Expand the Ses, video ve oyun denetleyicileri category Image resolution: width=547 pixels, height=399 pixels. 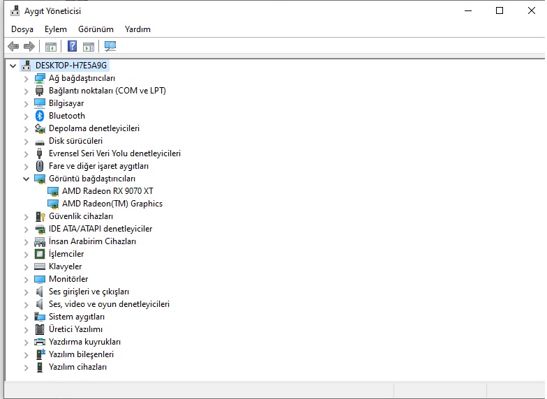[27, 305]
